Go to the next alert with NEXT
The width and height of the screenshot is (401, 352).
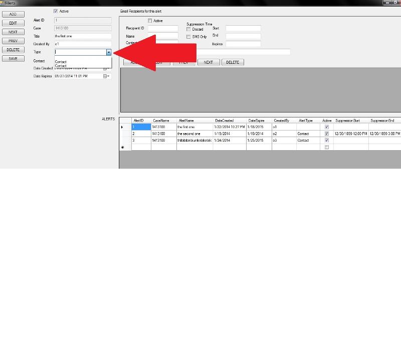pos(13,32)
